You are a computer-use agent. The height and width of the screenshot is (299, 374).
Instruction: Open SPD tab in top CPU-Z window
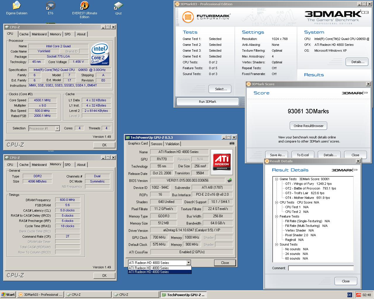click(x=68, y=34)
